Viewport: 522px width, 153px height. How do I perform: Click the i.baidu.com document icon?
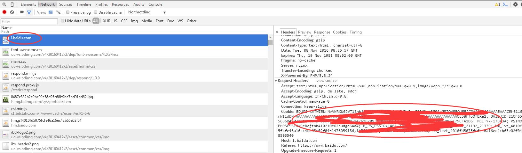point(6,40)
